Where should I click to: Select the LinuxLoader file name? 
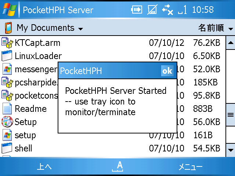[x=38, y=56]
